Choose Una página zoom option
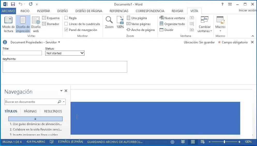 (x=137, y=18)
